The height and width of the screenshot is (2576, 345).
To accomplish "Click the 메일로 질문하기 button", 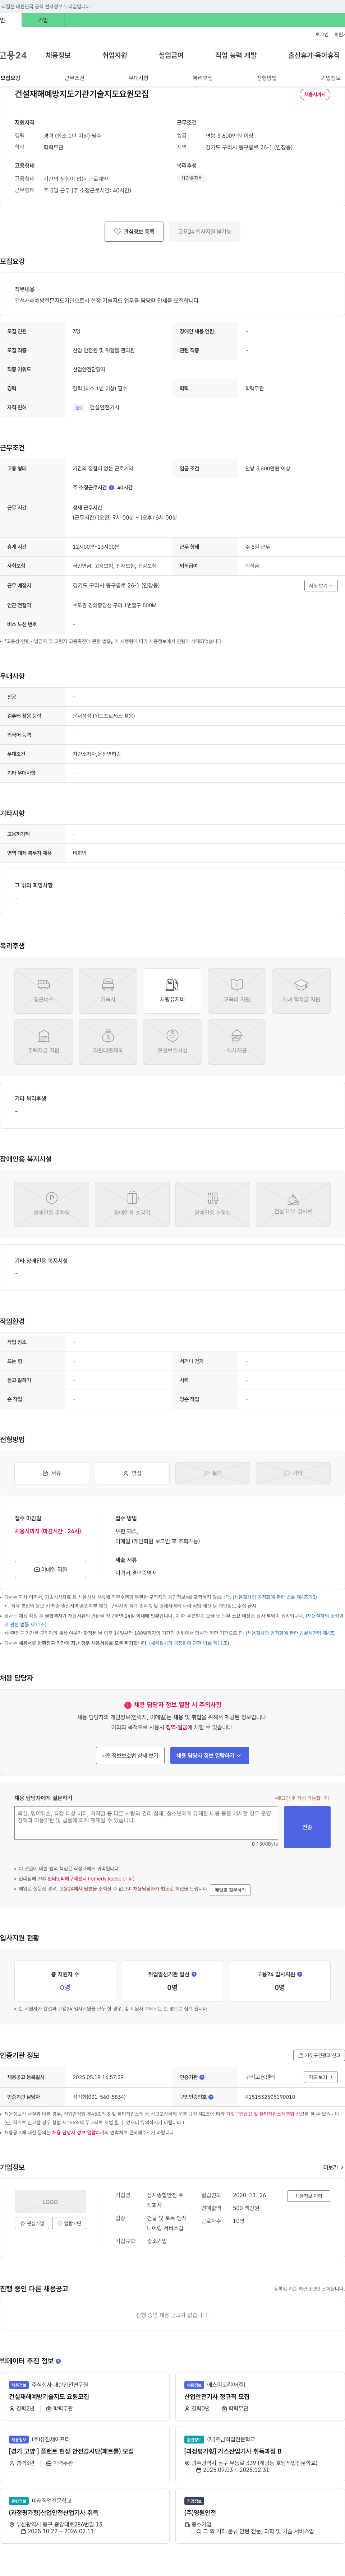I will [x=230, y=1890].
